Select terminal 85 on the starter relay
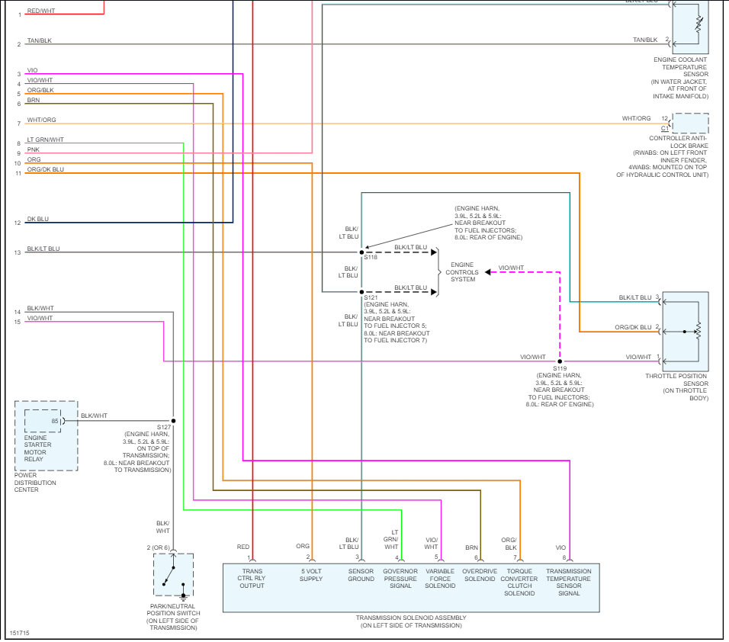 tap(55, 421)
